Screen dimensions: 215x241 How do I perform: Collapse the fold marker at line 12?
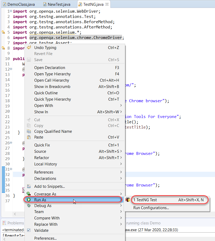(x=11, y=69)
